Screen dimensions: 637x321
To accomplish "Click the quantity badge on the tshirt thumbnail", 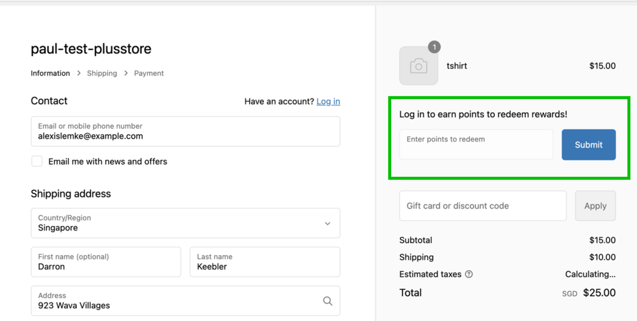I will click(435, 47).
